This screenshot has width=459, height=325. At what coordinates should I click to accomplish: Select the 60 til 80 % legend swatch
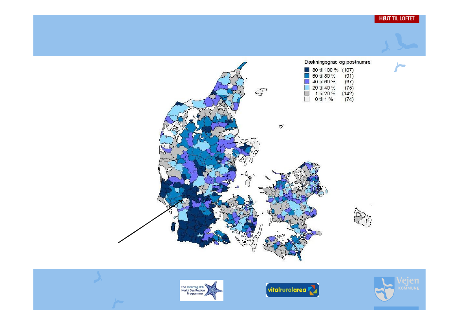(x=307, y=75)
